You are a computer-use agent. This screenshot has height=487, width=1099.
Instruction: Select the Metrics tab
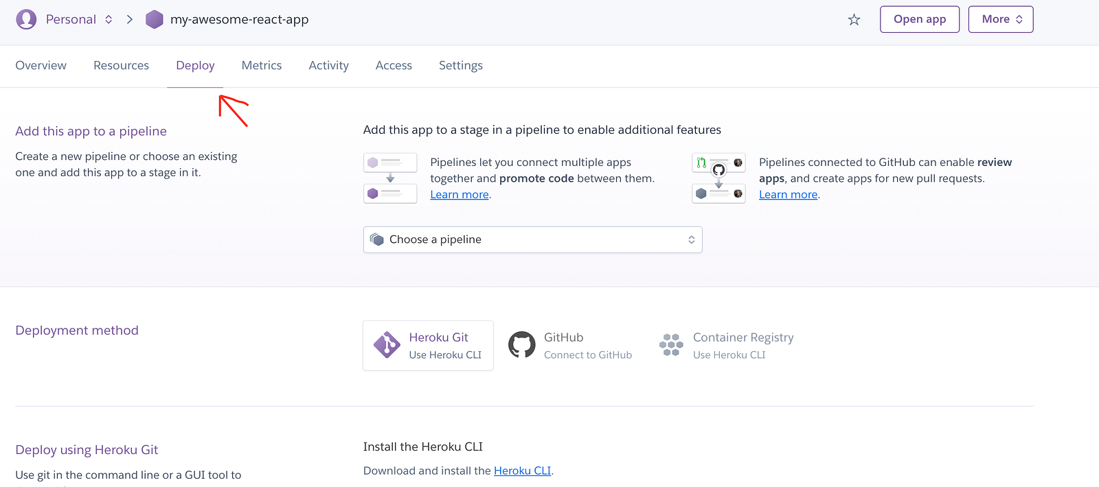[x=262, y=65]
